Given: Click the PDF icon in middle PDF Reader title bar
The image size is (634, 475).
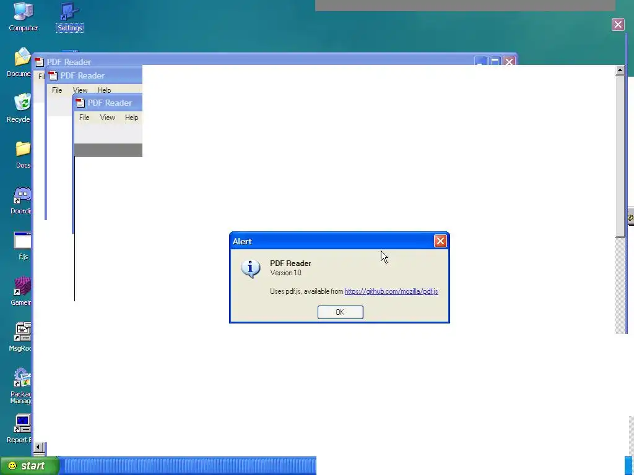Looking at the screenshot, I should (53, 75).
